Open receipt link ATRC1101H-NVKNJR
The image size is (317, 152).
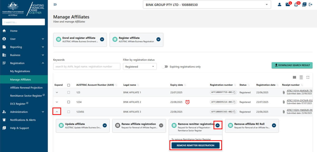pyautogui.click(x=300, y=91)
